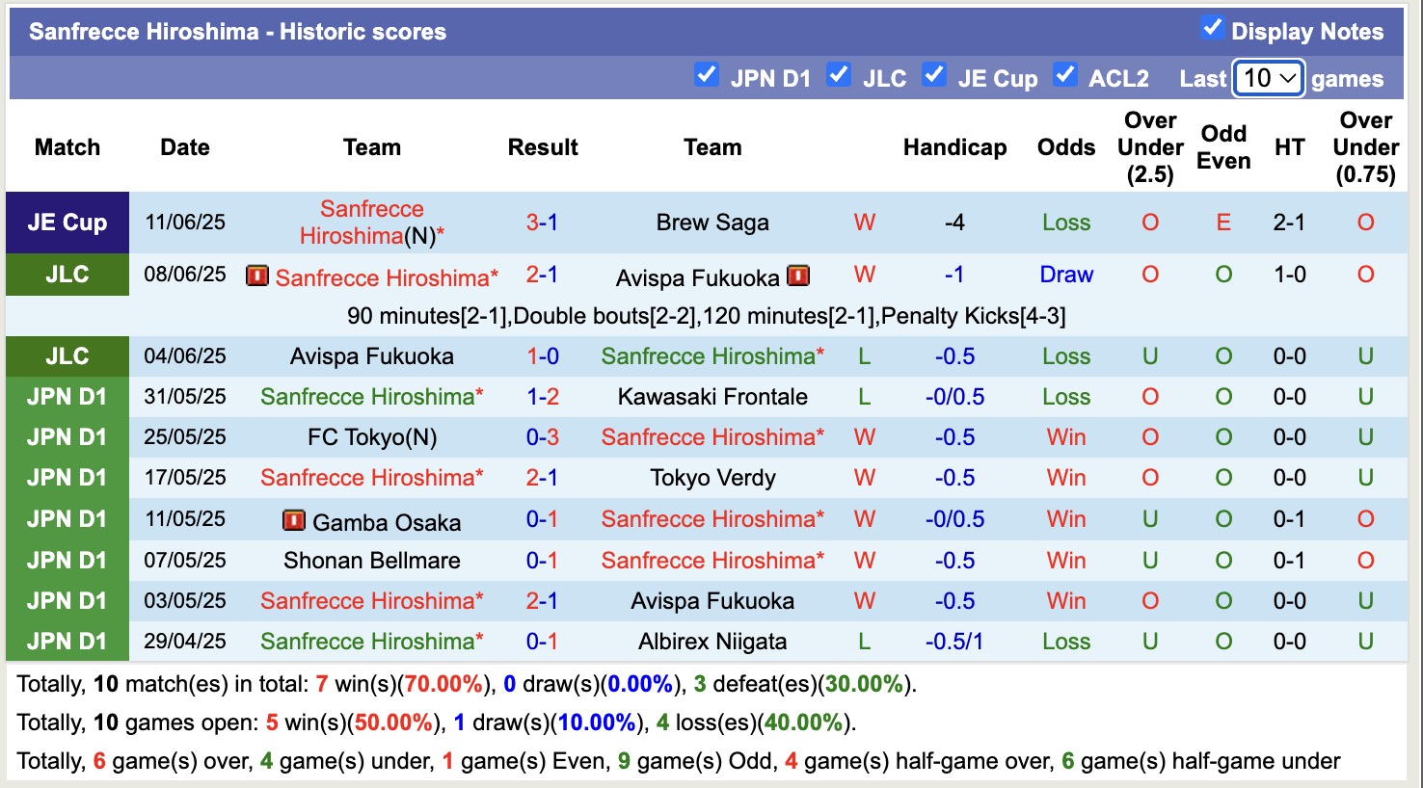Open green Sanfrecce Hiroshima link in 04/06 row
Viewport: 1423px width, 788px height.
712,355
